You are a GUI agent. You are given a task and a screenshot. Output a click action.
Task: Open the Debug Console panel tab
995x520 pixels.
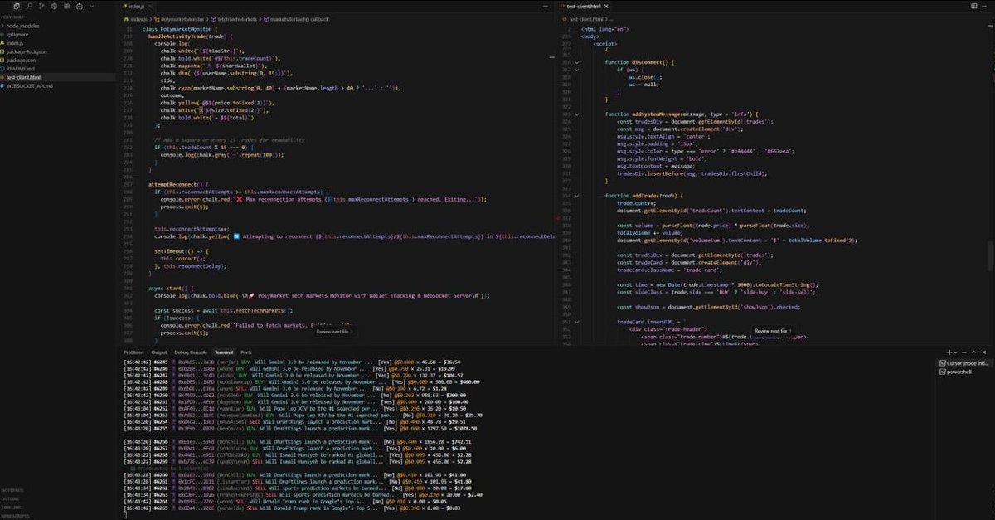click(191, 352)
